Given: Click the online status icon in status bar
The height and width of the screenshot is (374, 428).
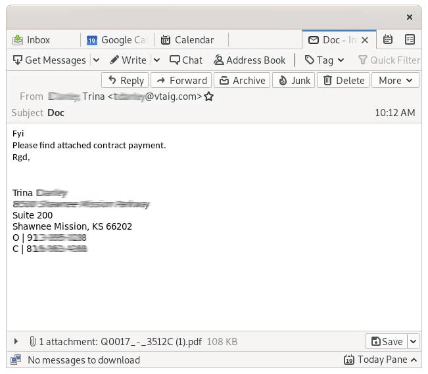Looking at the screenshot, I should click(16, 360).
